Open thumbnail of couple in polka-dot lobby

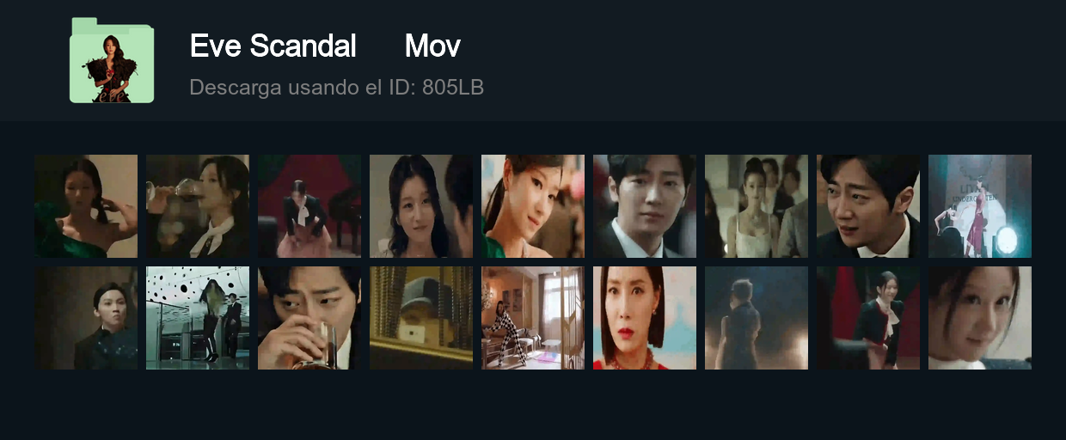coord(198,318)
